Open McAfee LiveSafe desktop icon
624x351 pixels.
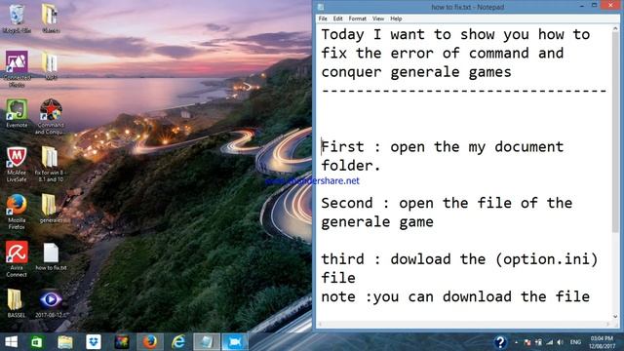click(x=17, y=164)
